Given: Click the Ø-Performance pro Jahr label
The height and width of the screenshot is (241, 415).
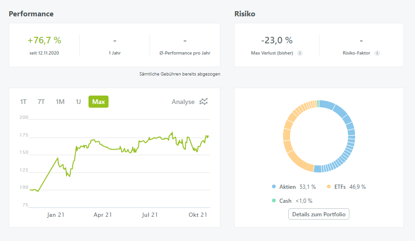Looking at the screenshot, I should 185,53.
